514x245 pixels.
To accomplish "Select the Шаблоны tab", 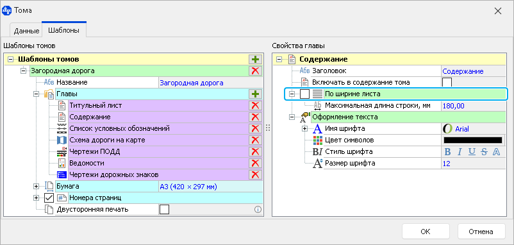I will [63, 30].
